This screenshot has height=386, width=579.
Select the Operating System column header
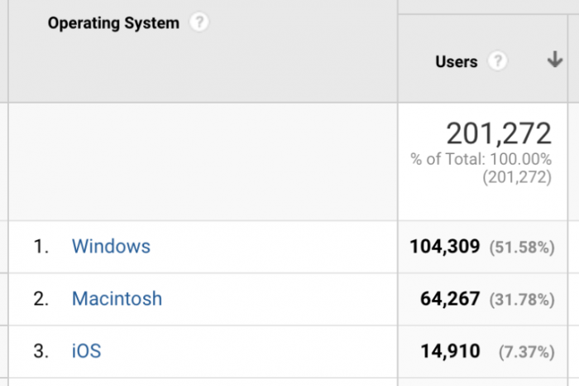[113, 23]
